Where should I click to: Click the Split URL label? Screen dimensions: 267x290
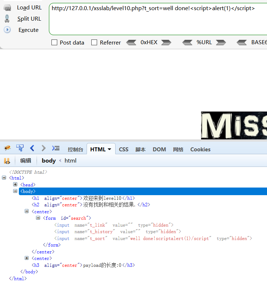29,19
